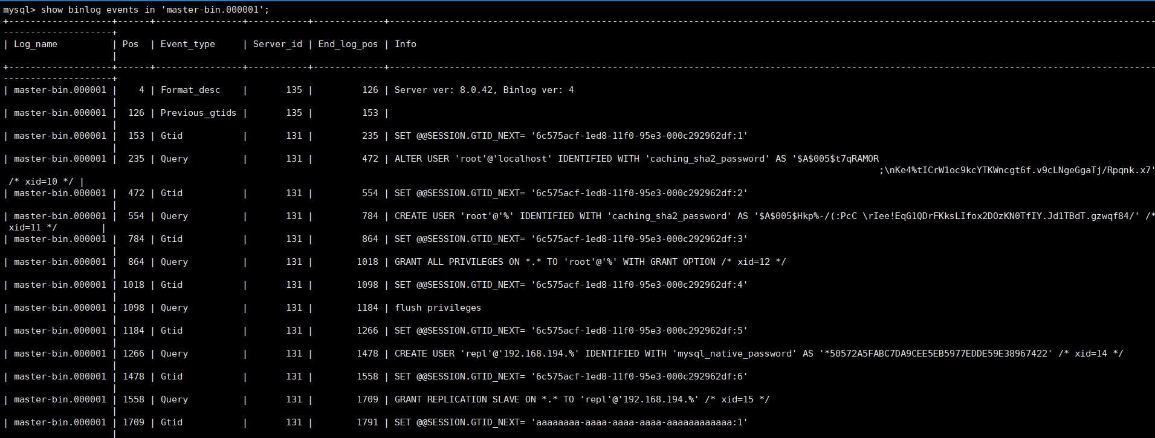Click the Pos column header
Screen dimensions: 1155x438
(x=130, y=44)
